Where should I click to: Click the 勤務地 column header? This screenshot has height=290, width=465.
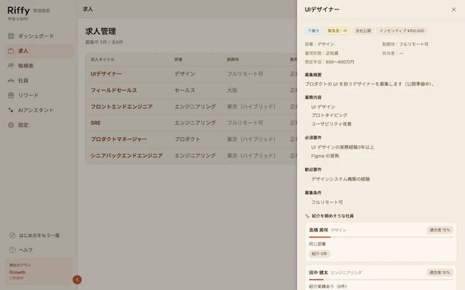[233, 60]
